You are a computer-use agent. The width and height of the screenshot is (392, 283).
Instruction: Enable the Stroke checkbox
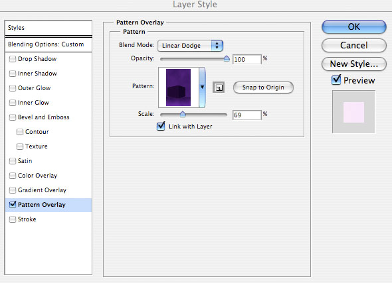pyautogui.click(x=12, y=219)
